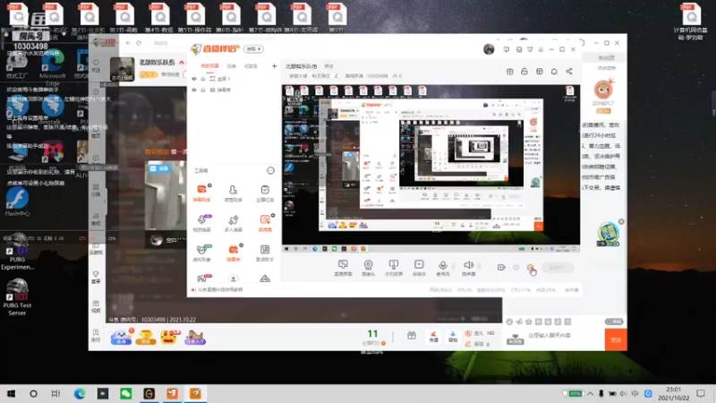716x403 pixels.
Task: Open WeChat from the Windows taskbar
Action: click(125, 393)
